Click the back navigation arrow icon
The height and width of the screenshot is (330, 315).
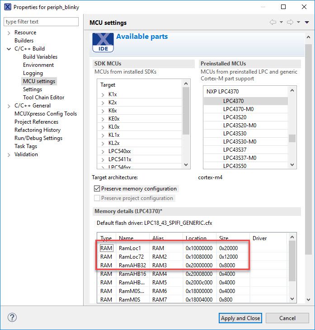tap(273, 22)
